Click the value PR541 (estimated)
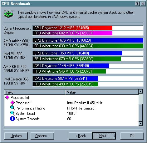 coord(81,108)
